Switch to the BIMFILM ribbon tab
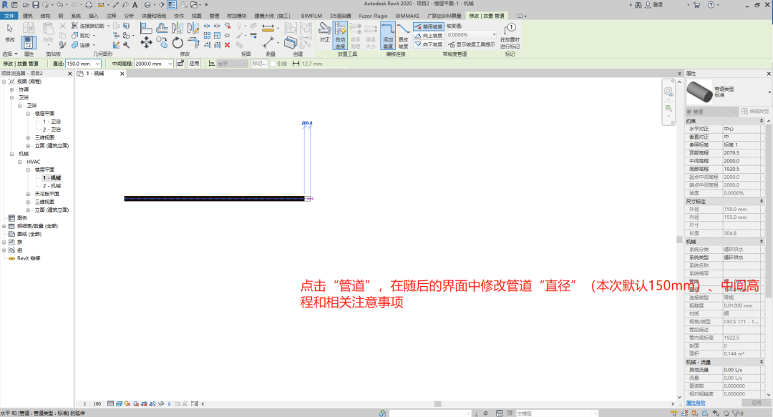Viewport: 773px width, 417px height. (x=311, y=16)
